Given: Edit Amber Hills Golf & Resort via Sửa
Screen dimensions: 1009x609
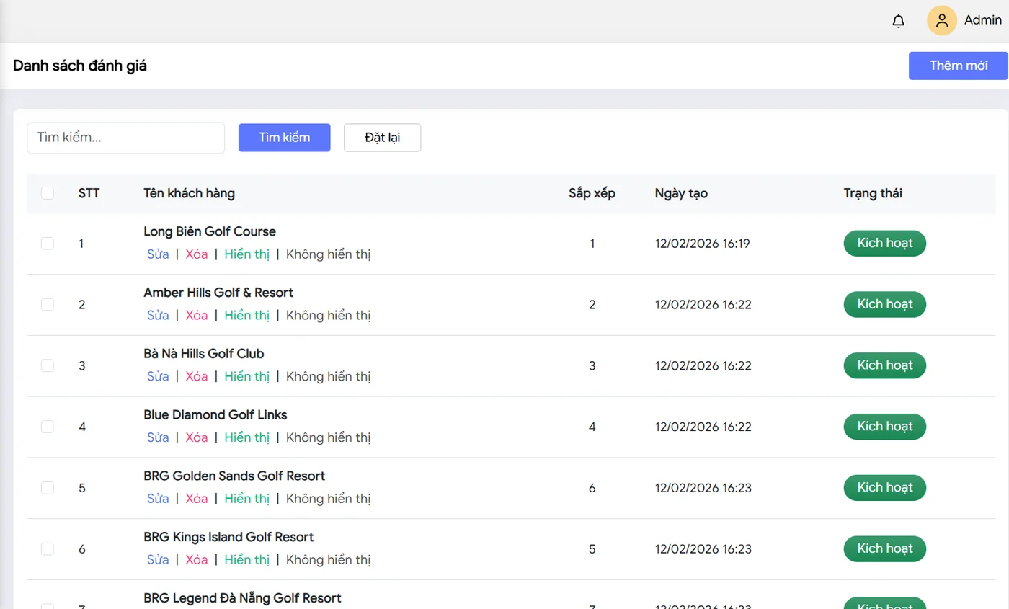Looking at the screenshot, I should pyautogui.click(x=158, y=316).
